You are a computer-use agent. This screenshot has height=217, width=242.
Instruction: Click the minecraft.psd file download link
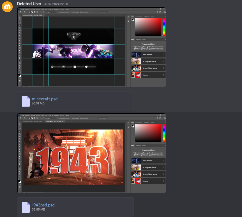(45, 99)
